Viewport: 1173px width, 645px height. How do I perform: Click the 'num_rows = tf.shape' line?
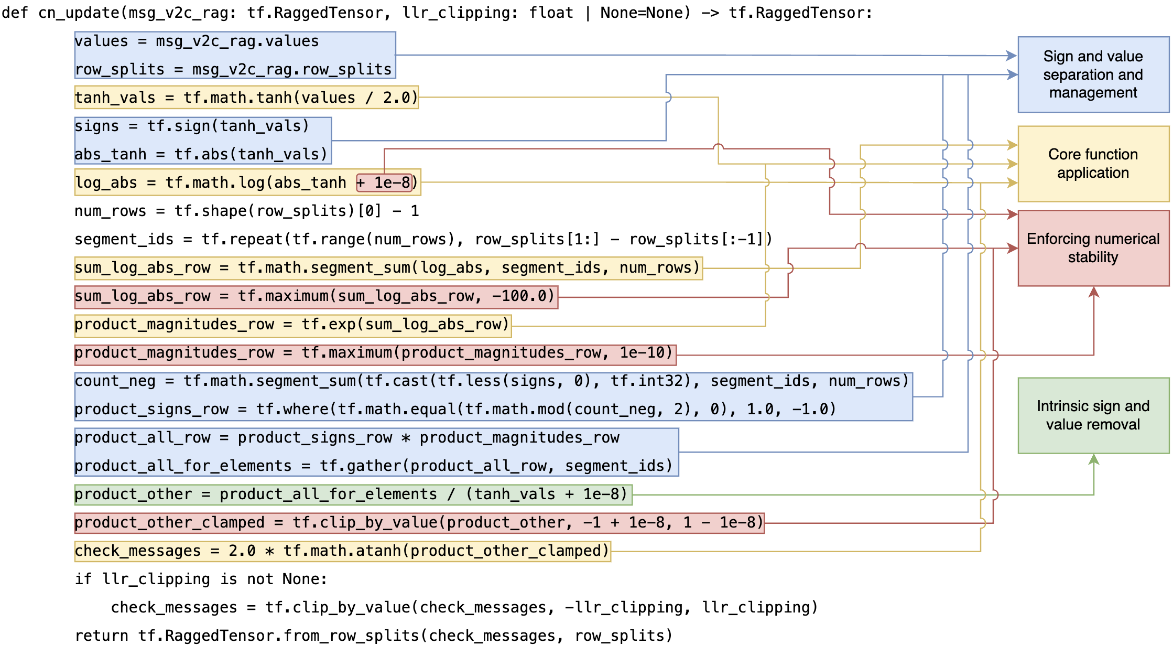[247, 211]
